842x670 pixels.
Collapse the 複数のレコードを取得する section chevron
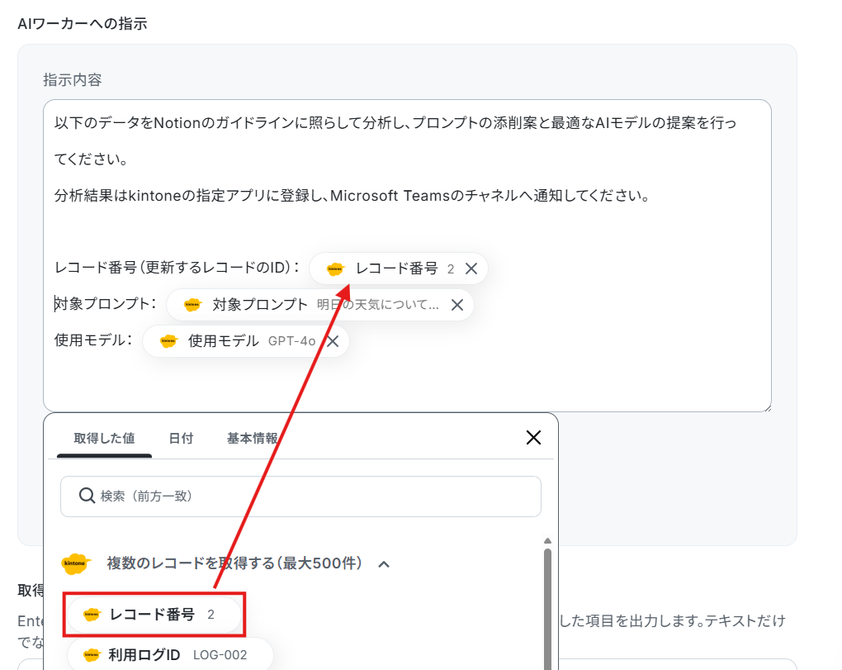point(383,564)
